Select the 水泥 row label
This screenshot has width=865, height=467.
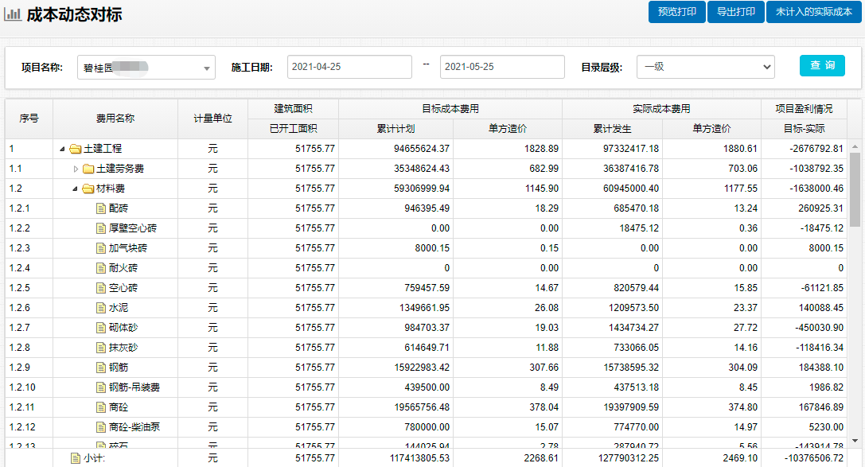(x=118, y=308)
